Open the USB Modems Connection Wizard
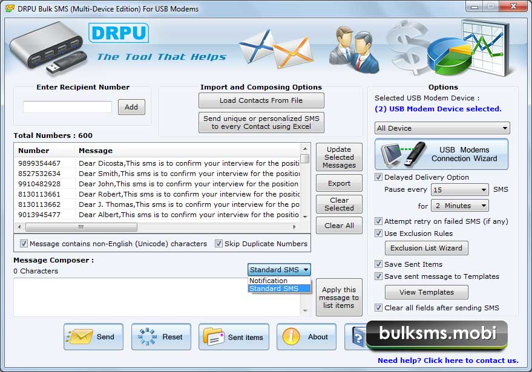This screenshot has width=532, height=372. pyautogui.click(x=441, y=154)
